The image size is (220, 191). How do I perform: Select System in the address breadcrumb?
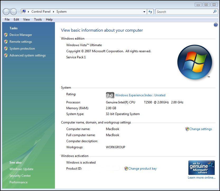coord(62,12)
